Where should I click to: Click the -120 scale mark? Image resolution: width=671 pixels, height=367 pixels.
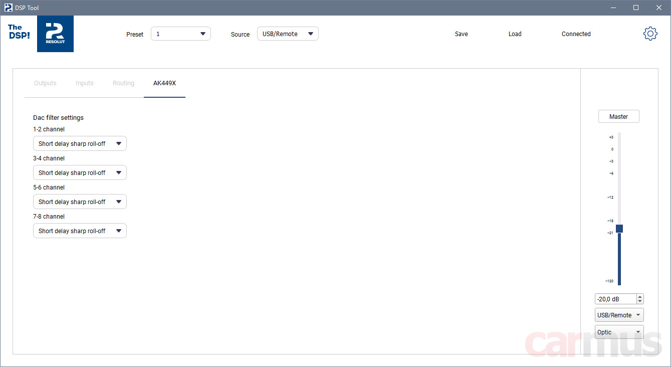point(609,281)
